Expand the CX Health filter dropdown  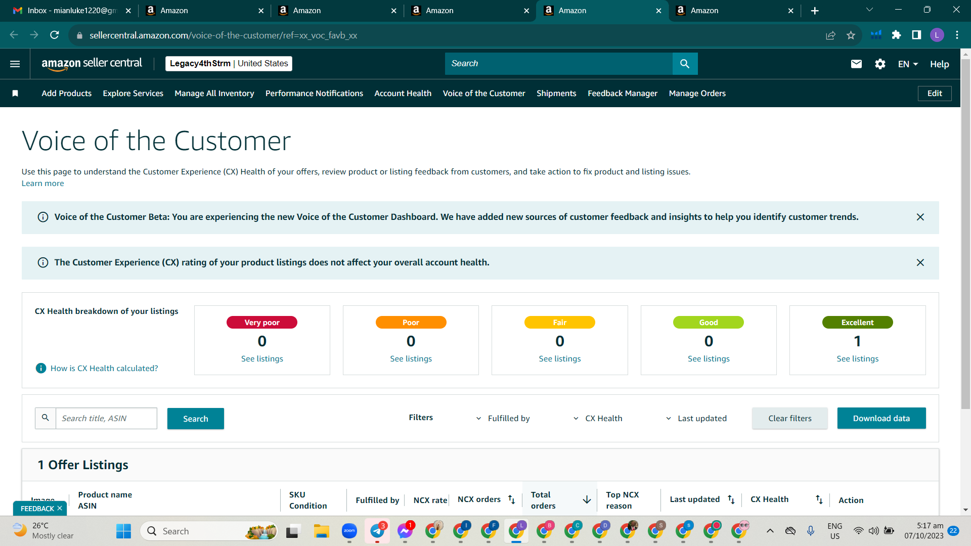(598, 419)
